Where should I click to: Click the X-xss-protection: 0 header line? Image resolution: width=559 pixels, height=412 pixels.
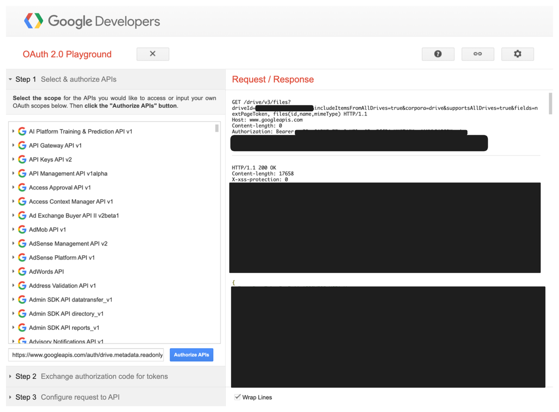(x=260, y=179)
